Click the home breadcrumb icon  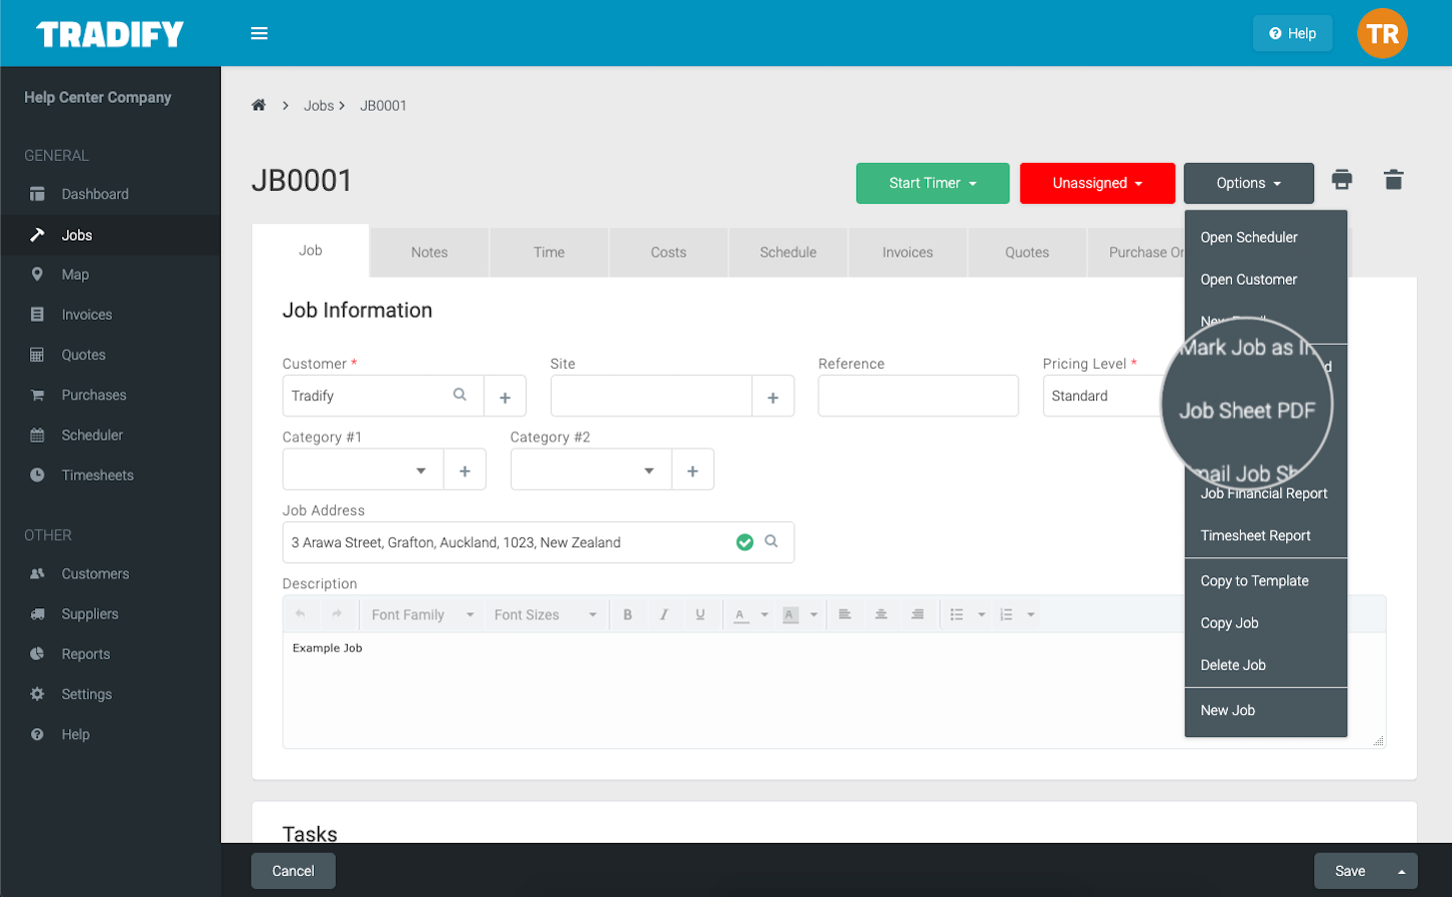point(259,105)
